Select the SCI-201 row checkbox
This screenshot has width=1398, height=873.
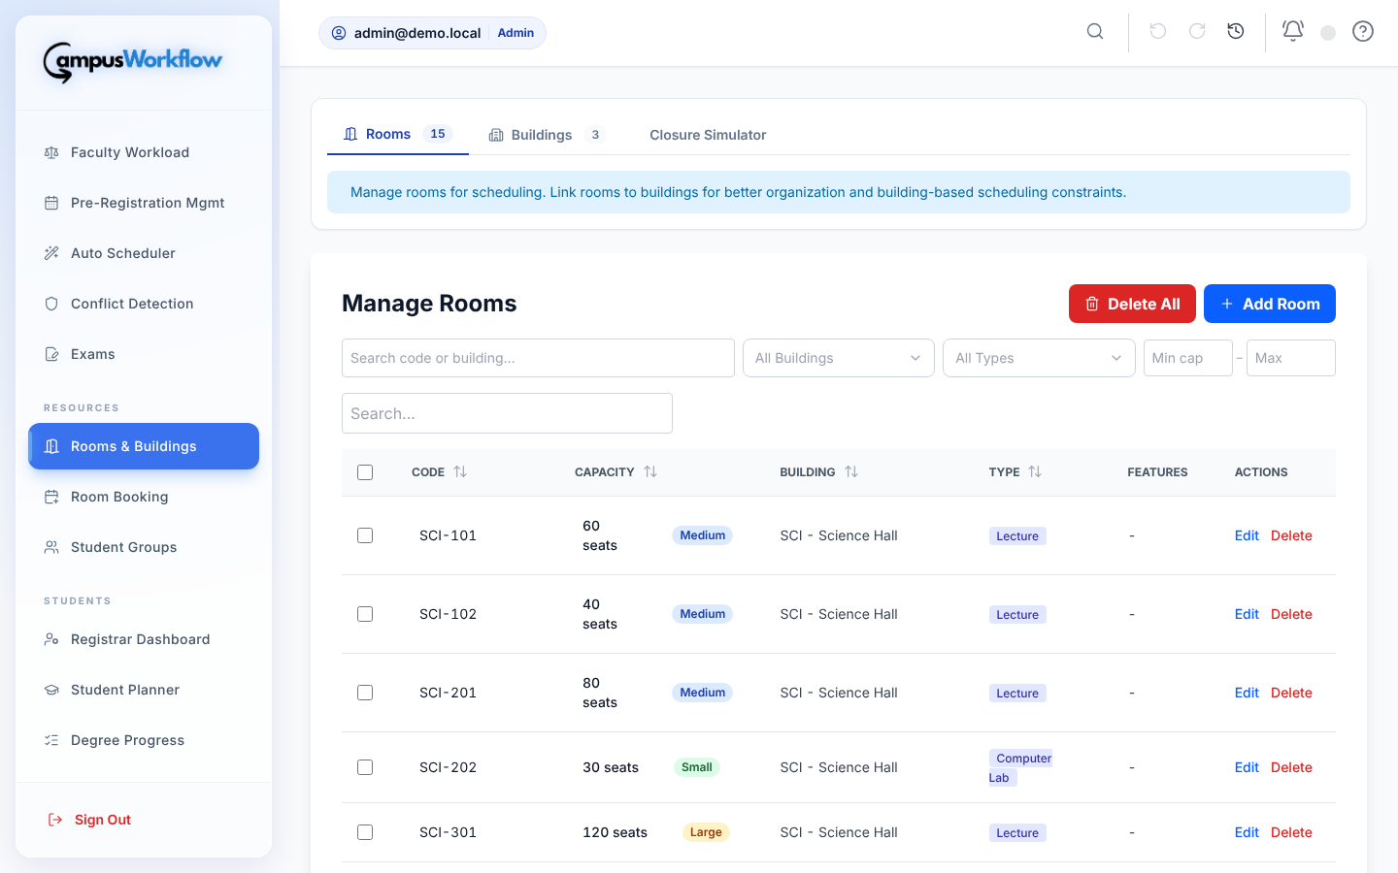(365, 693)
